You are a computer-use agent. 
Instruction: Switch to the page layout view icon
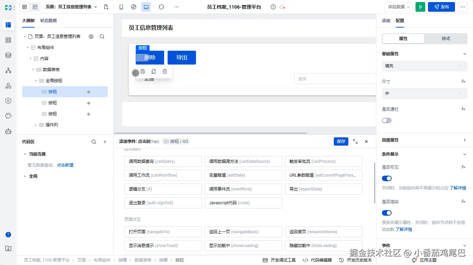point(35,7)
